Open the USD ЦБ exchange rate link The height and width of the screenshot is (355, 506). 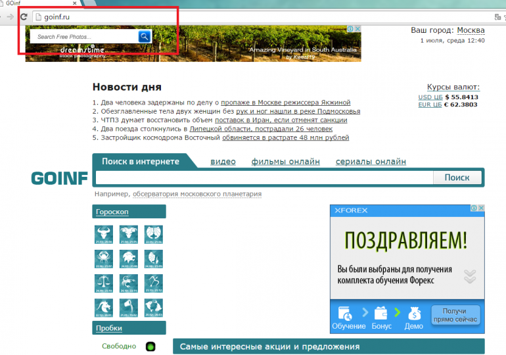click(x=430, y=97)
